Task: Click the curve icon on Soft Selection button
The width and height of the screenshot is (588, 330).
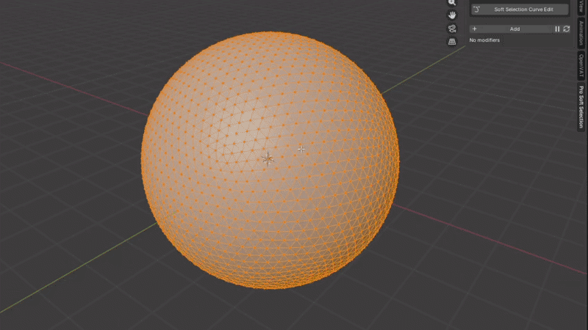Action: pyautogui.click(x=476, y=10)
